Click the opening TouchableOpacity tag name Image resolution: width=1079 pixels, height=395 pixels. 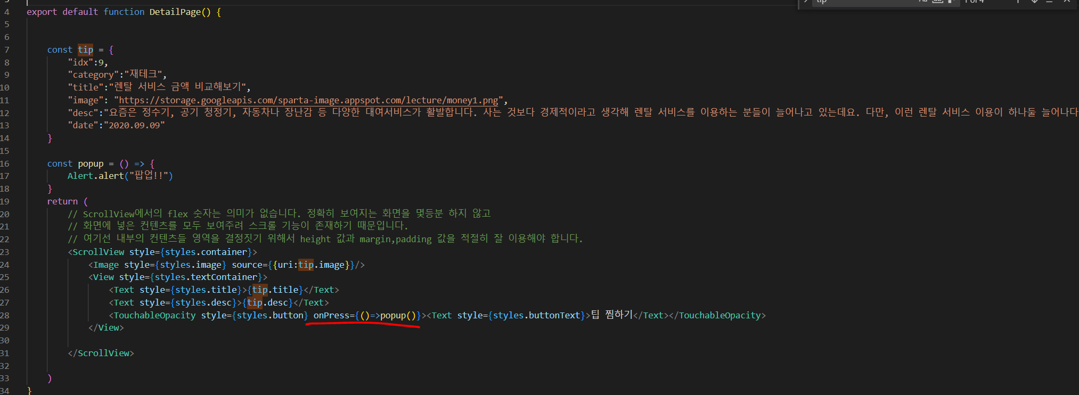click(155, 315)
